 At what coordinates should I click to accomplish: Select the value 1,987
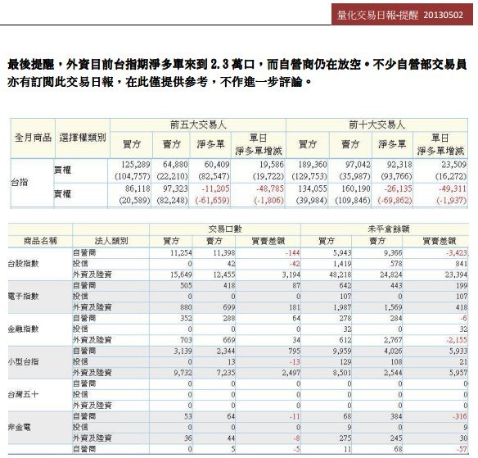point(342,307)
